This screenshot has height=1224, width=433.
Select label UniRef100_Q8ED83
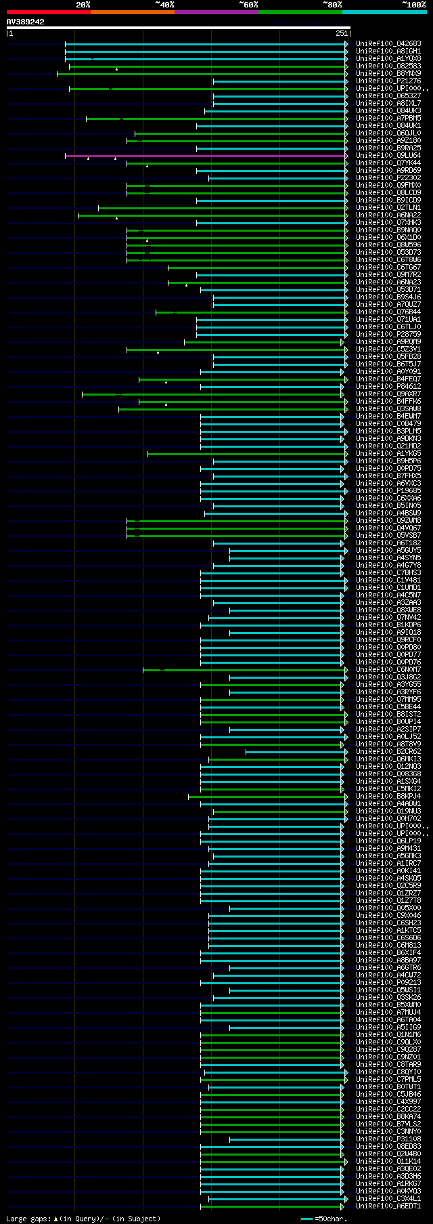(388, 1147)
